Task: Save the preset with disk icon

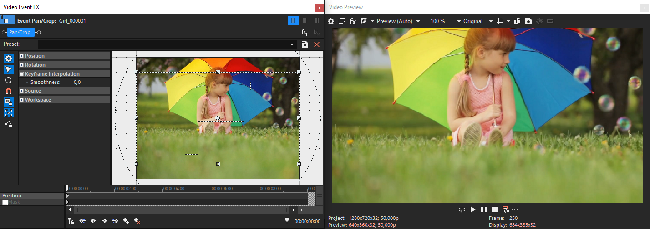Action: 305,44
